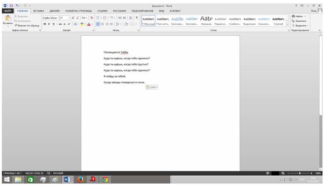
Task: Apply the Выделение style
Action: click(x=249, y=21)
